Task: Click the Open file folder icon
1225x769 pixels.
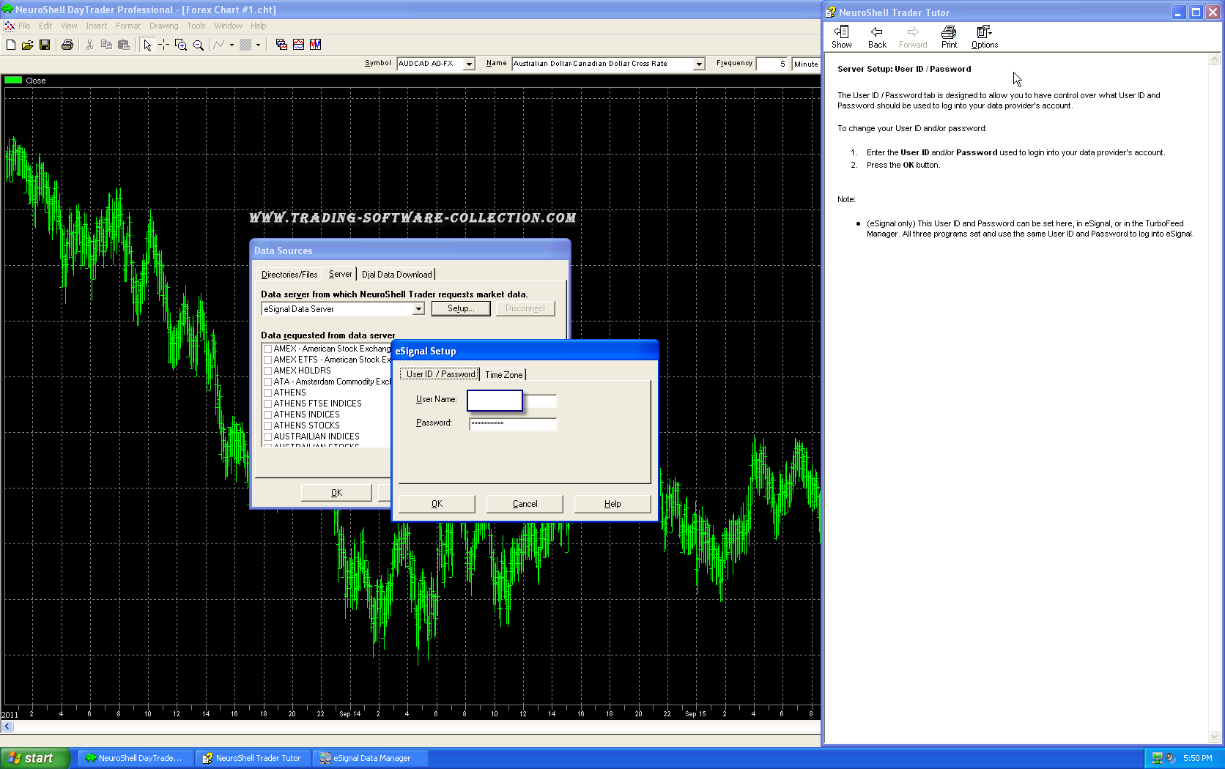Action: pyautogui.click(x=27, y=45)
